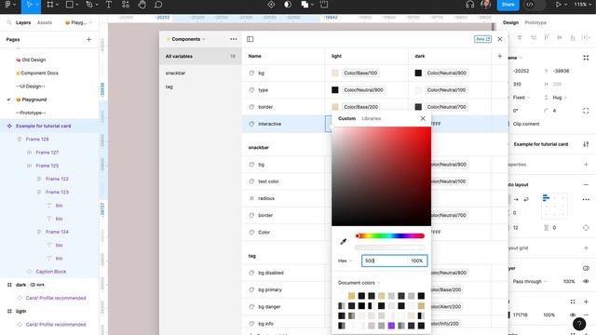Screen dimensions: 596x335
Task: Adjust the hue slider
Action: 389,235
